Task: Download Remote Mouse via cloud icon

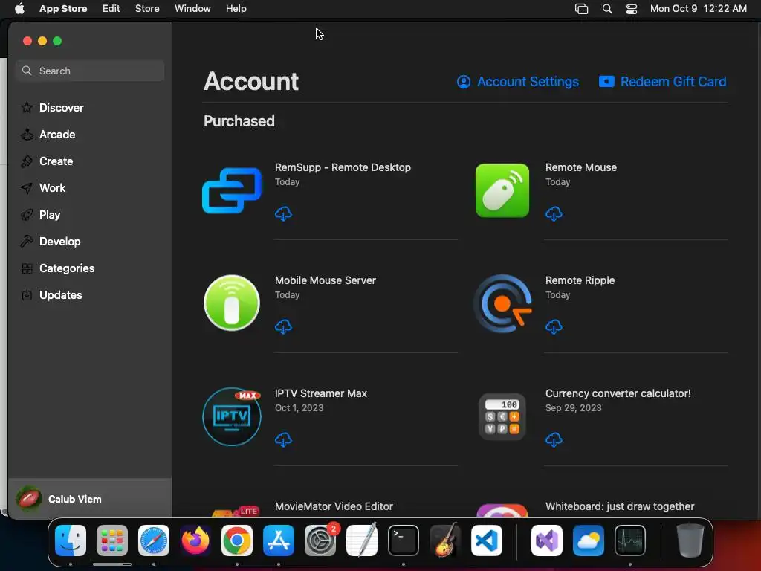Action: coord(554,213)
